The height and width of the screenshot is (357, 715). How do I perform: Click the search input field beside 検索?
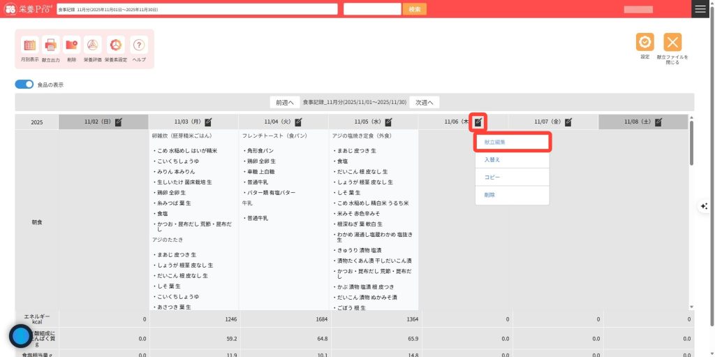click(x=372, y=9)
